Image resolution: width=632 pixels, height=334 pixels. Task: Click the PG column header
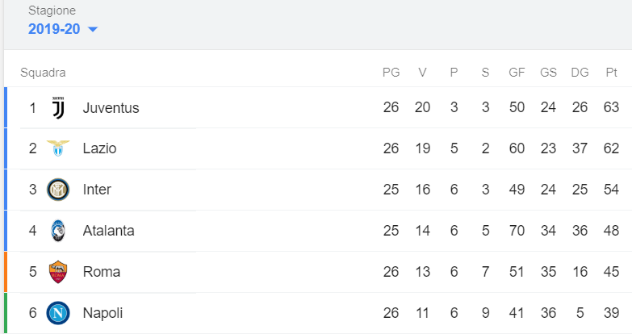391,73
